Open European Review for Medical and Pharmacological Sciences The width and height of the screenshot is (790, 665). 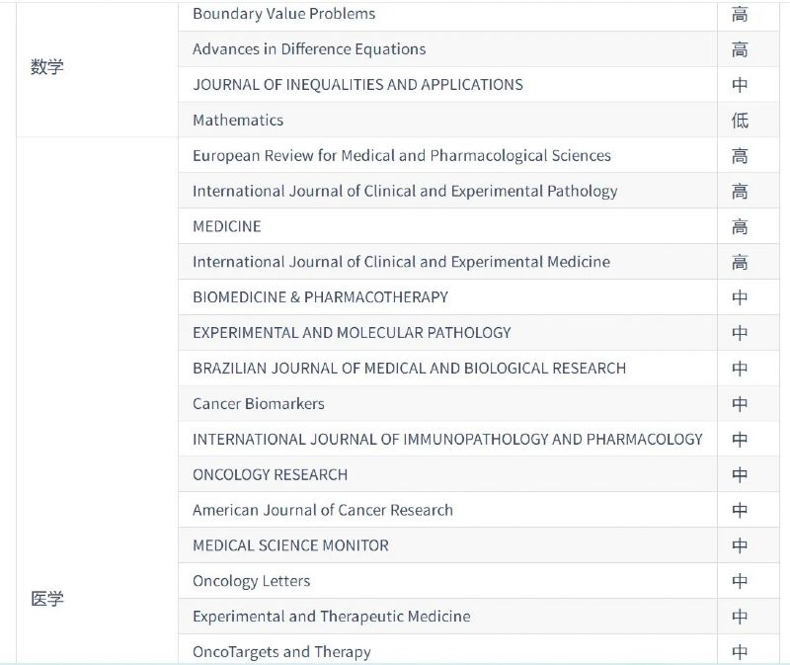(401, 156)
